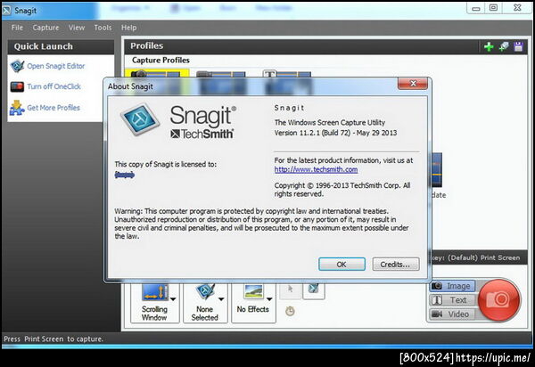Screen dimensions: 535x367
Task: Click the None Selected share output icon
Action: click(205, 292)
